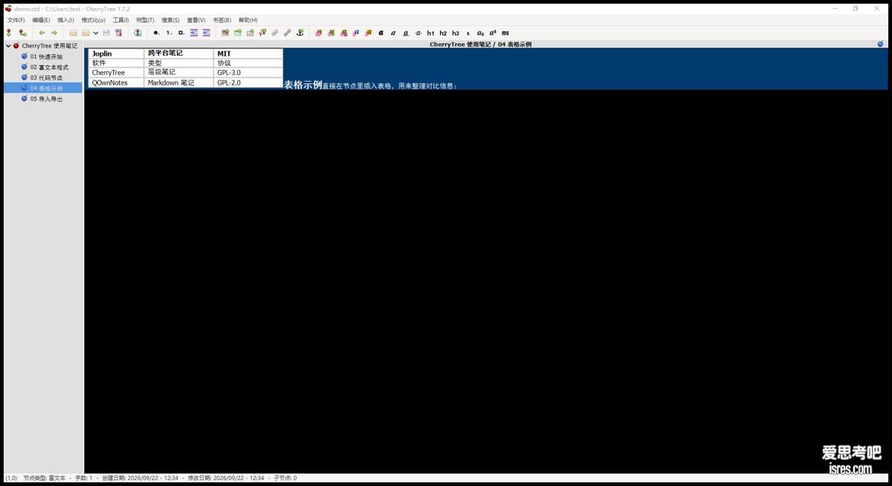
Task: Click status bar 子节点: 0
Action: click(x=285, y=478)
